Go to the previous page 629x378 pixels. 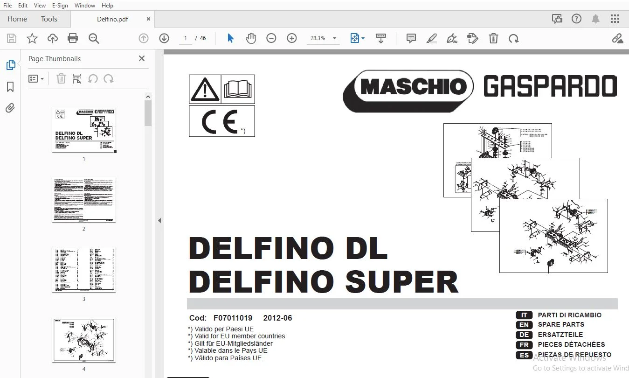[x=144, y=38]
